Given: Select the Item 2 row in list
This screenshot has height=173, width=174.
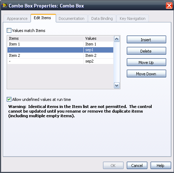Looking at the screenshot, I should point(60,55).
